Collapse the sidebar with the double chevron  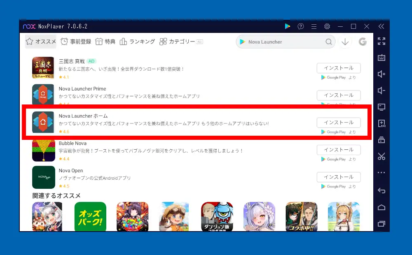pos(381,26)
